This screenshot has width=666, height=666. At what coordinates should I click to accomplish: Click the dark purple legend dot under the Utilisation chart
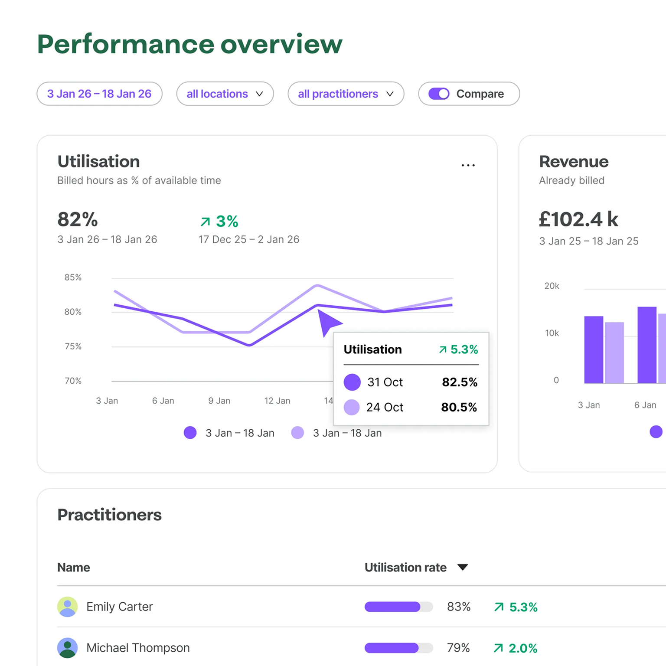pos(190,433)
